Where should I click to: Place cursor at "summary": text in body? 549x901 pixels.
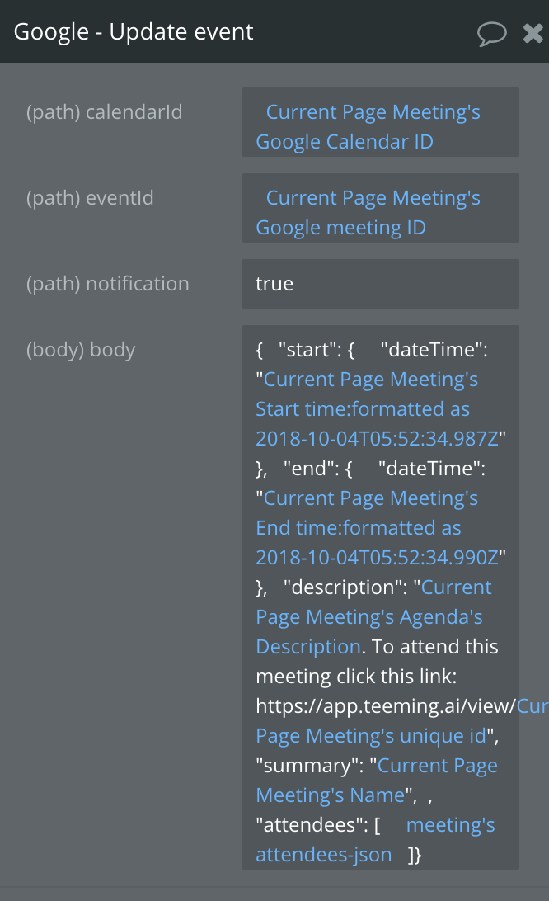(310, 766)
